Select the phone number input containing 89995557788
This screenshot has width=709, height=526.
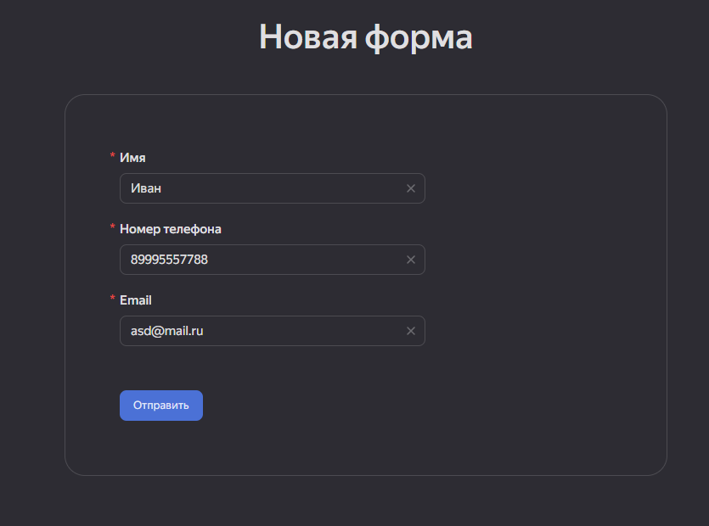click(255, 259)
